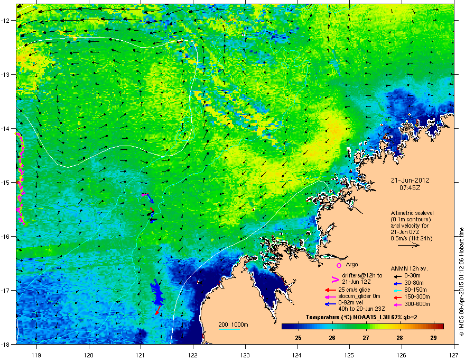
Task: Click the longitude axis label 127
Action: click(x=454, y=355)
